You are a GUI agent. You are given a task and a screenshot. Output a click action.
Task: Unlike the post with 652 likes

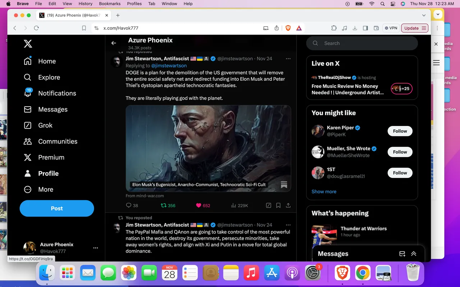click(x=203, y=206)
